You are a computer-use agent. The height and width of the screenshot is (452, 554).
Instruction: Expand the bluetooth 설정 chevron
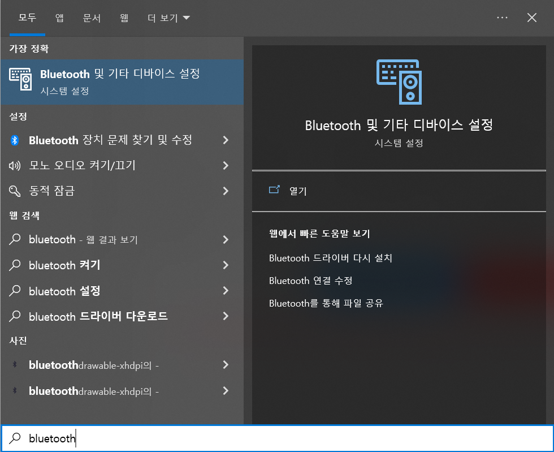pyautogui.click(x=226, y=291)
